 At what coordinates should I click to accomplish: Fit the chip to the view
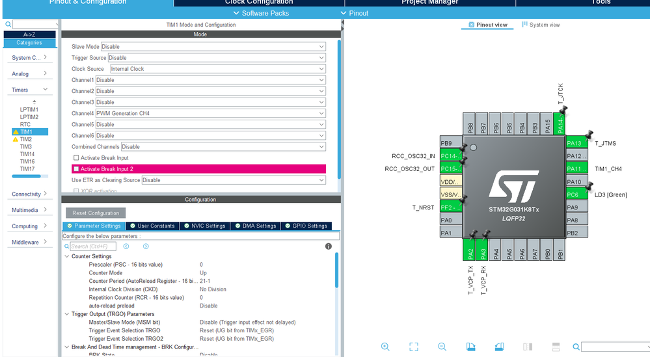tap(414, 347)
